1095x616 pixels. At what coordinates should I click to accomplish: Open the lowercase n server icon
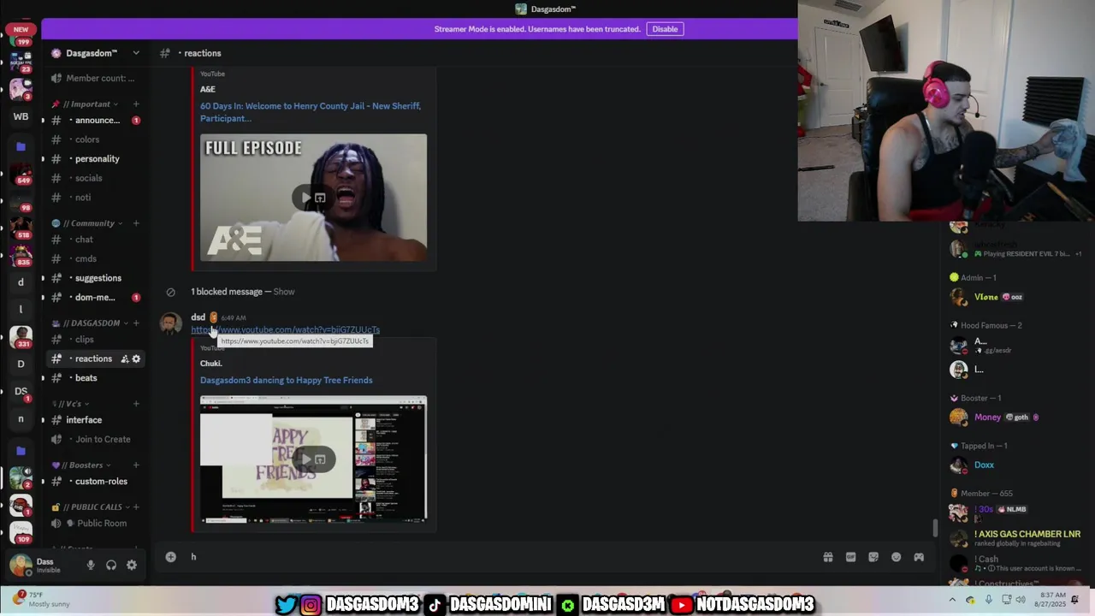[21, 418]
